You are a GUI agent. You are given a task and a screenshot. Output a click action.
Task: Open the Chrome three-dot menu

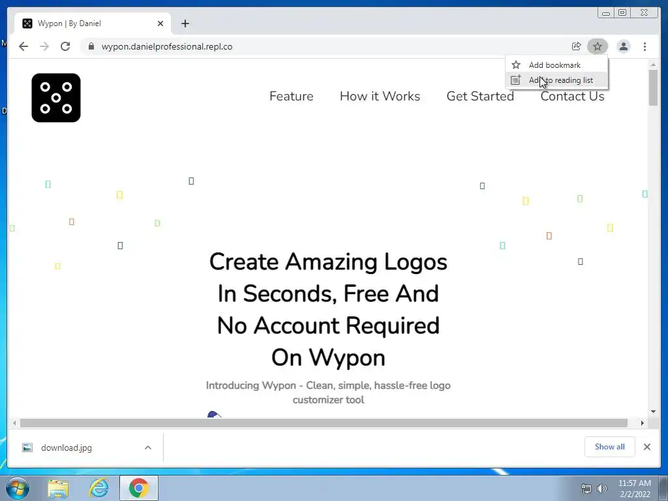coord(645,46)
